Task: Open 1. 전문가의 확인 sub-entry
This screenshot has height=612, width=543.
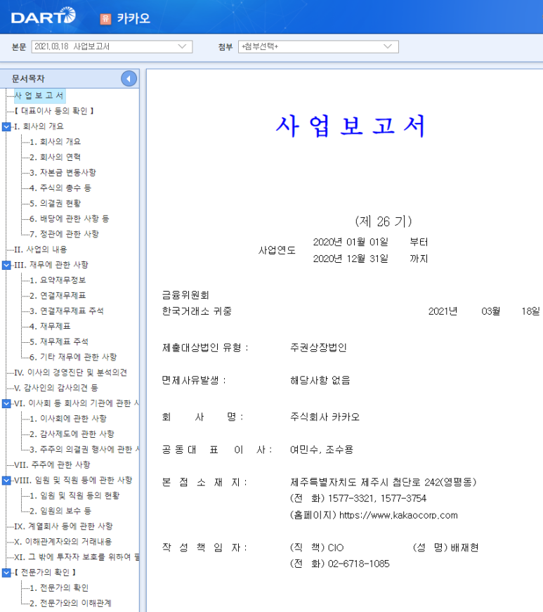Action: pyautogui.click(x=59, y=588)
